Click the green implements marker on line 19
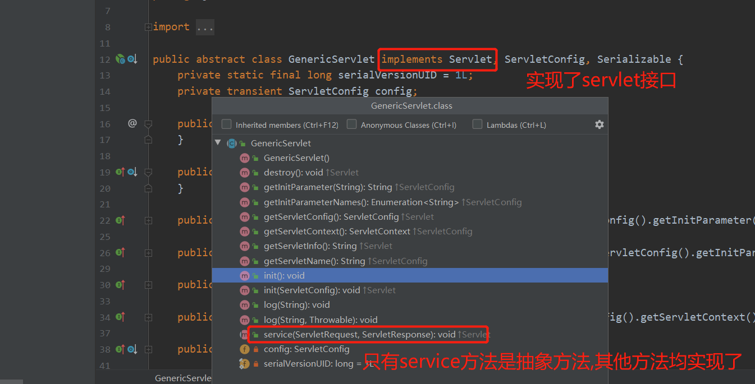The height and width of the screenshot is (384, 755). 120,172
